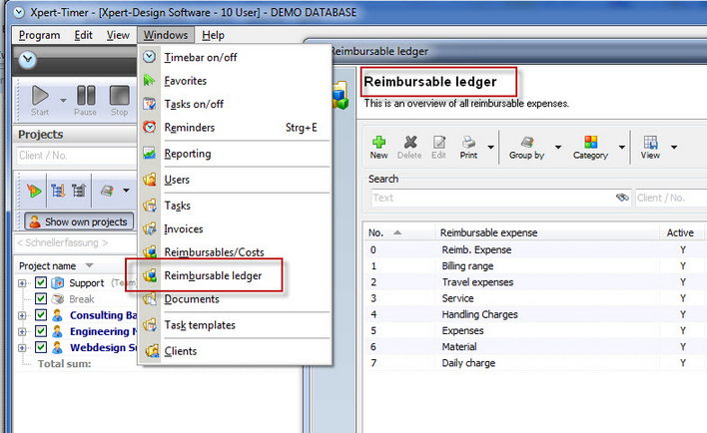Expand the Webdesign project tree node
Viewport: 707px width, 433px height.
(x=22, y=348)
